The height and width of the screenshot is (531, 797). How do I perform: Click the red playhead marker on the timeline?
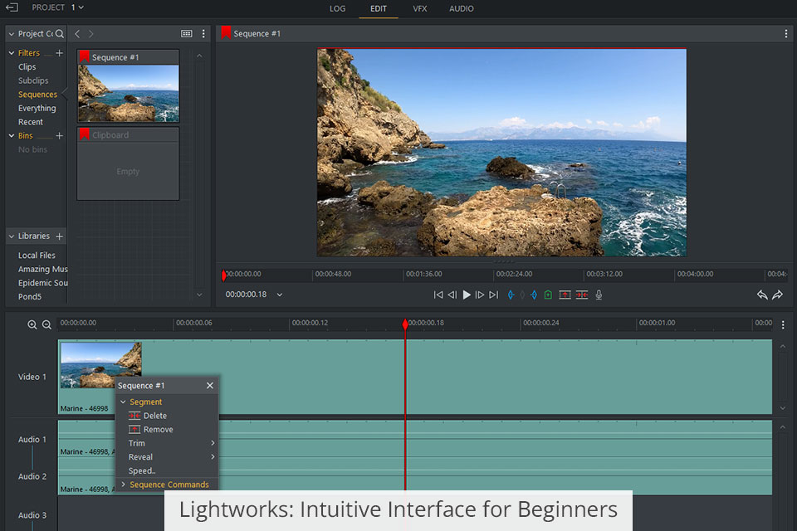click(405, 324)
